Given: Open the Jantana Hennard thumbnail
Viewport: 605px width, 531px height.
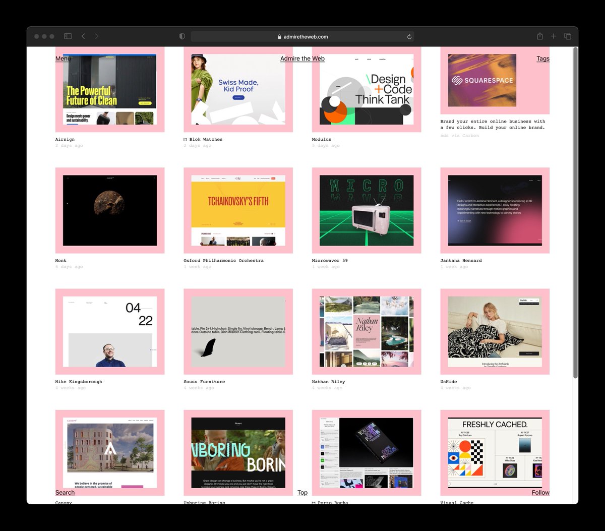Looking at the screenshot, I should (495, 210).
